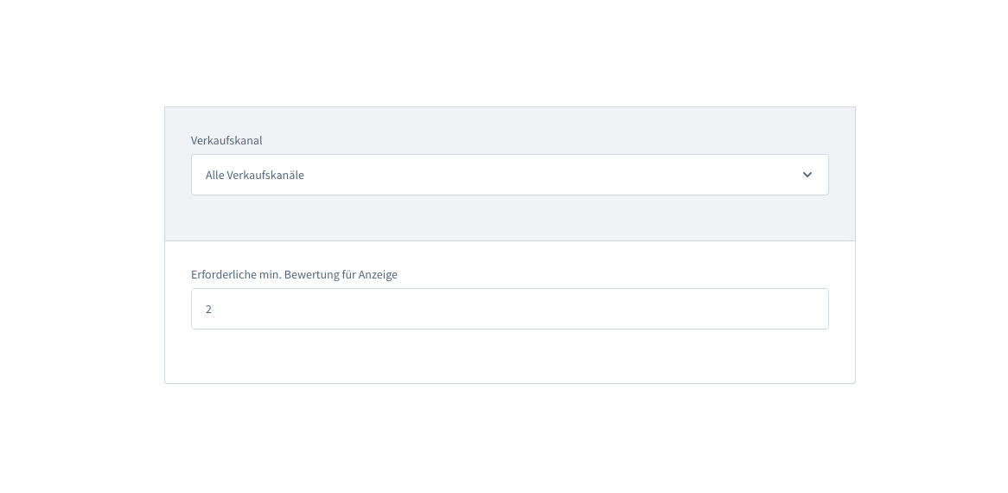Image resolution: width=1008 pixels, height=493 pixels.
Task: Open the Verkaufskanal dropdown
Action: [x=510, y=175]
